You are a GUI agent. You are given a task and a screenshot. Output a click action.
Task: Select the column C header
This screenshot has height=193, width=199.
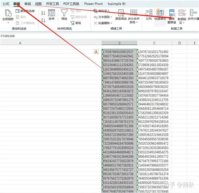(x=154, y=43)
